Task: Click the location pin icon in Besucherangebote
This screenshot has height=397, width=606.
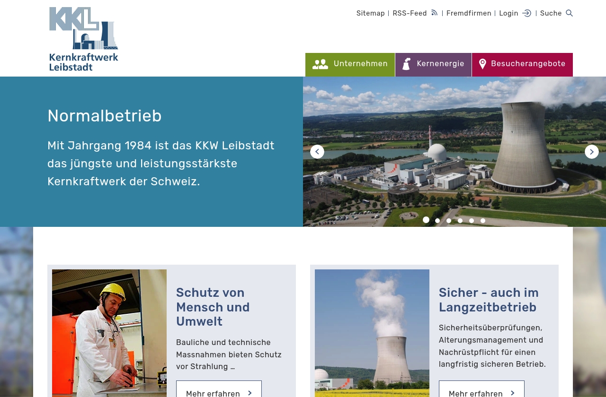Action: (x=482, y=64)
